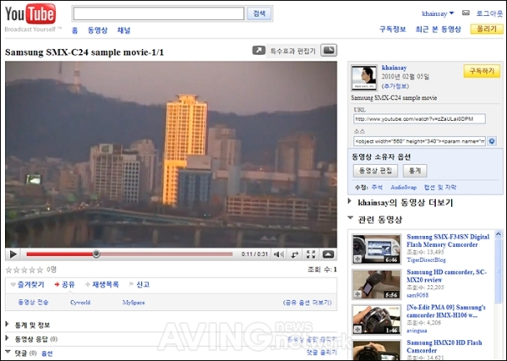Click the khainsay profile thumbnail

pyautogui.click(x=364, y=78)
